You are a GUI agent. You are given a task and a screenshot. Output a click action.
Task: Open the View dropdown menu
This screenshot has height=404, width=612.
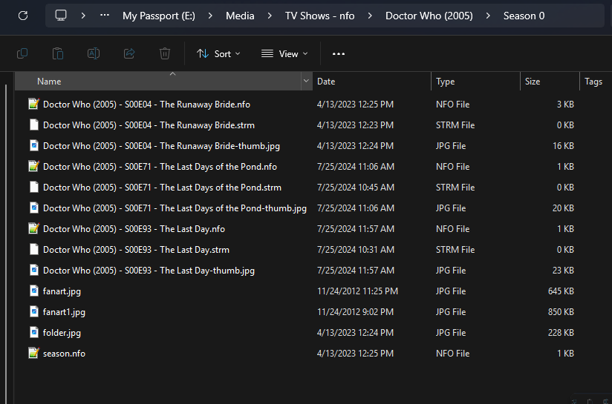point(284,53)
